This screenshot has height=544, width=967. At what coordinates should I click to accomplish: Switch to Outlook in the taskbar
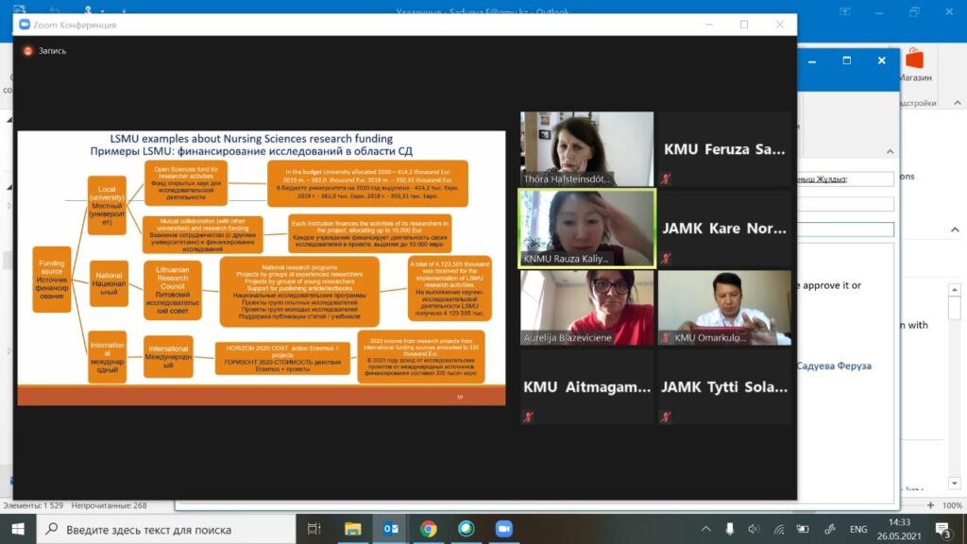click(390, 529)
